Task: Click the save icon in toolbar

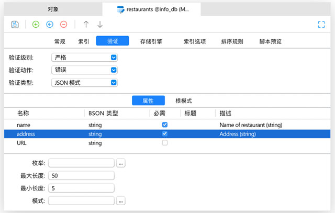Action: pos(15,25)
